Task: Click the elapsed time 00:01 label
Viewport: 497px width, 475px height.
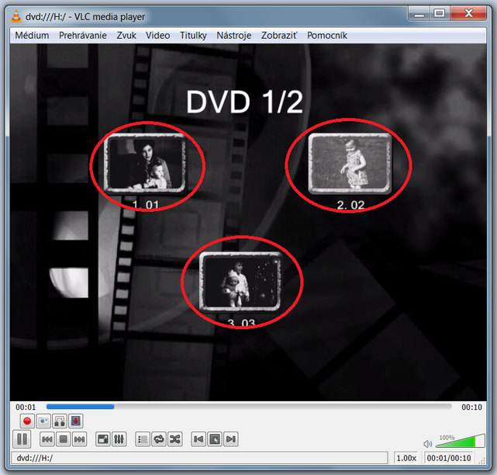Action: tap(26, 407)
